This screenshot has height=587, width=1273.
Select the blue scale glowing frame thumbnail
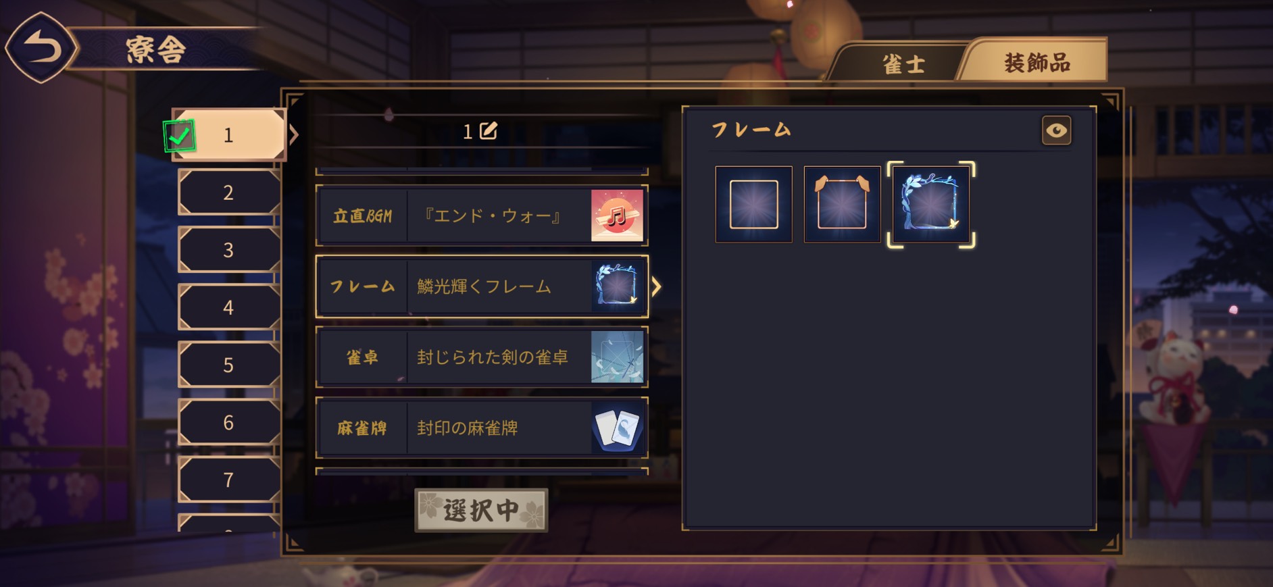click(930, 204)
